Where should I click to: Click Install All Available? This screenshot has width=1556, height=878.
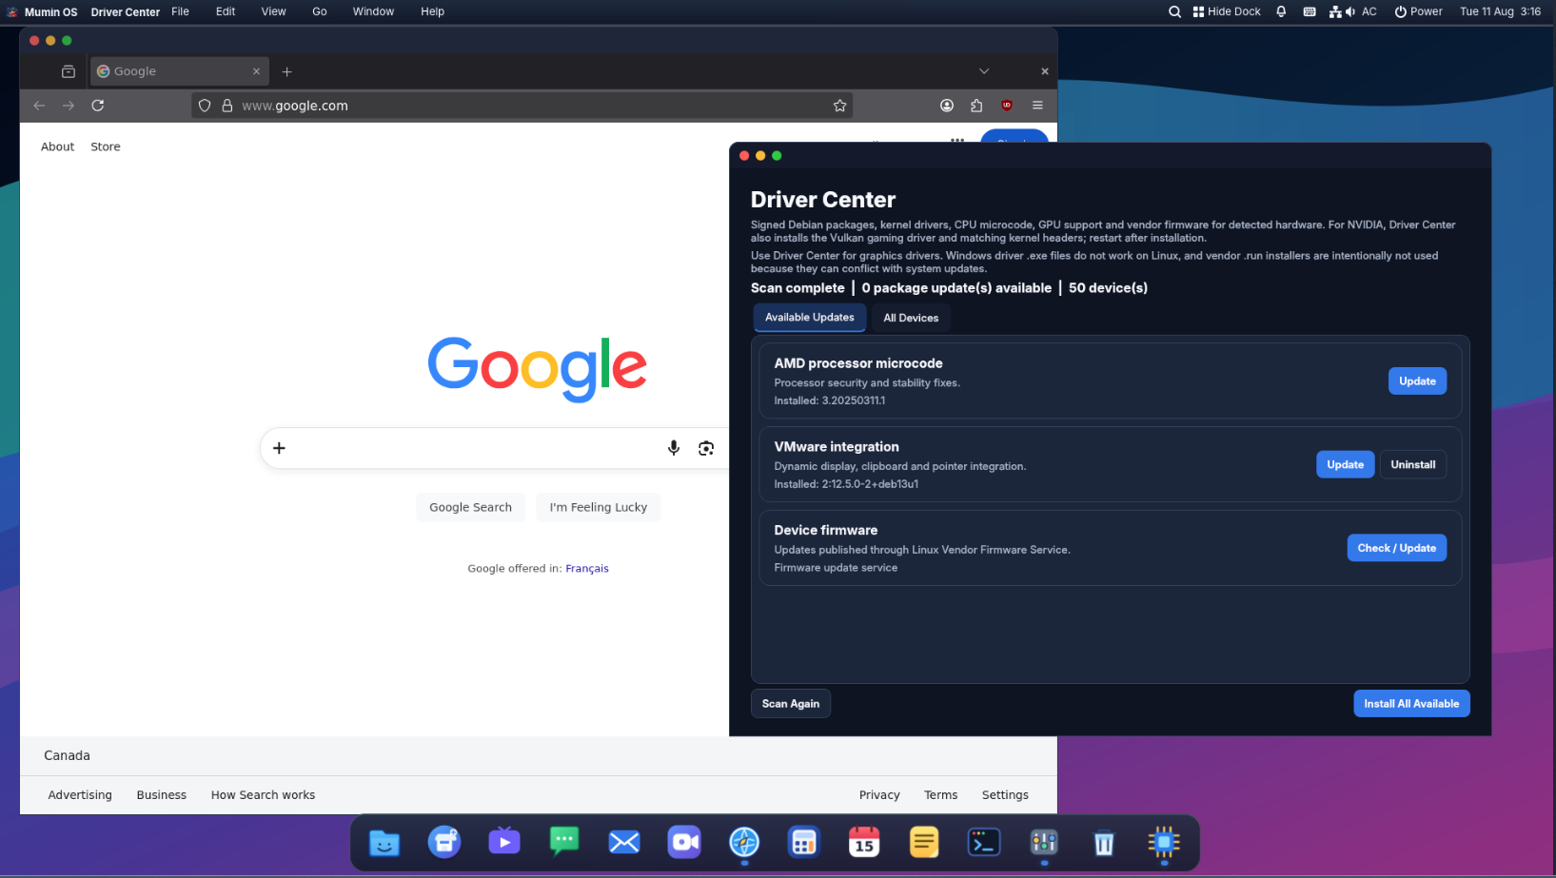click(x=1411, y=704)
